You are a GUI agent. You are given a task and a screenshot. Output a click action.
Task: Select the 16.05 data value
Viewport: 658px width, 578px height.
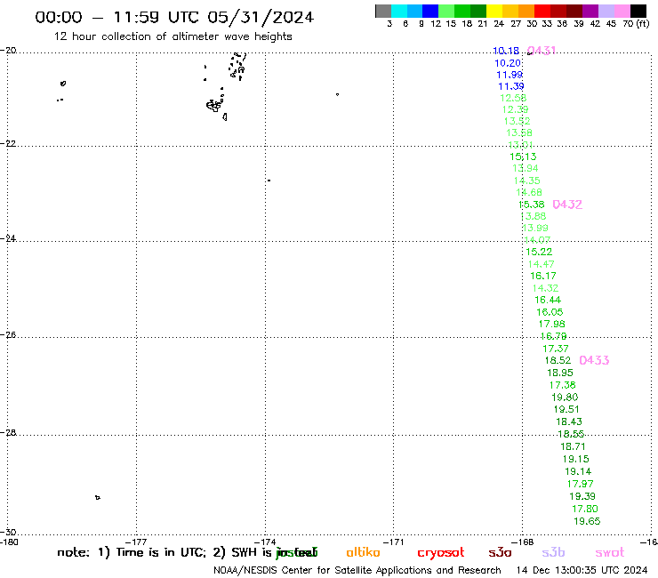(x=550, y=312)
